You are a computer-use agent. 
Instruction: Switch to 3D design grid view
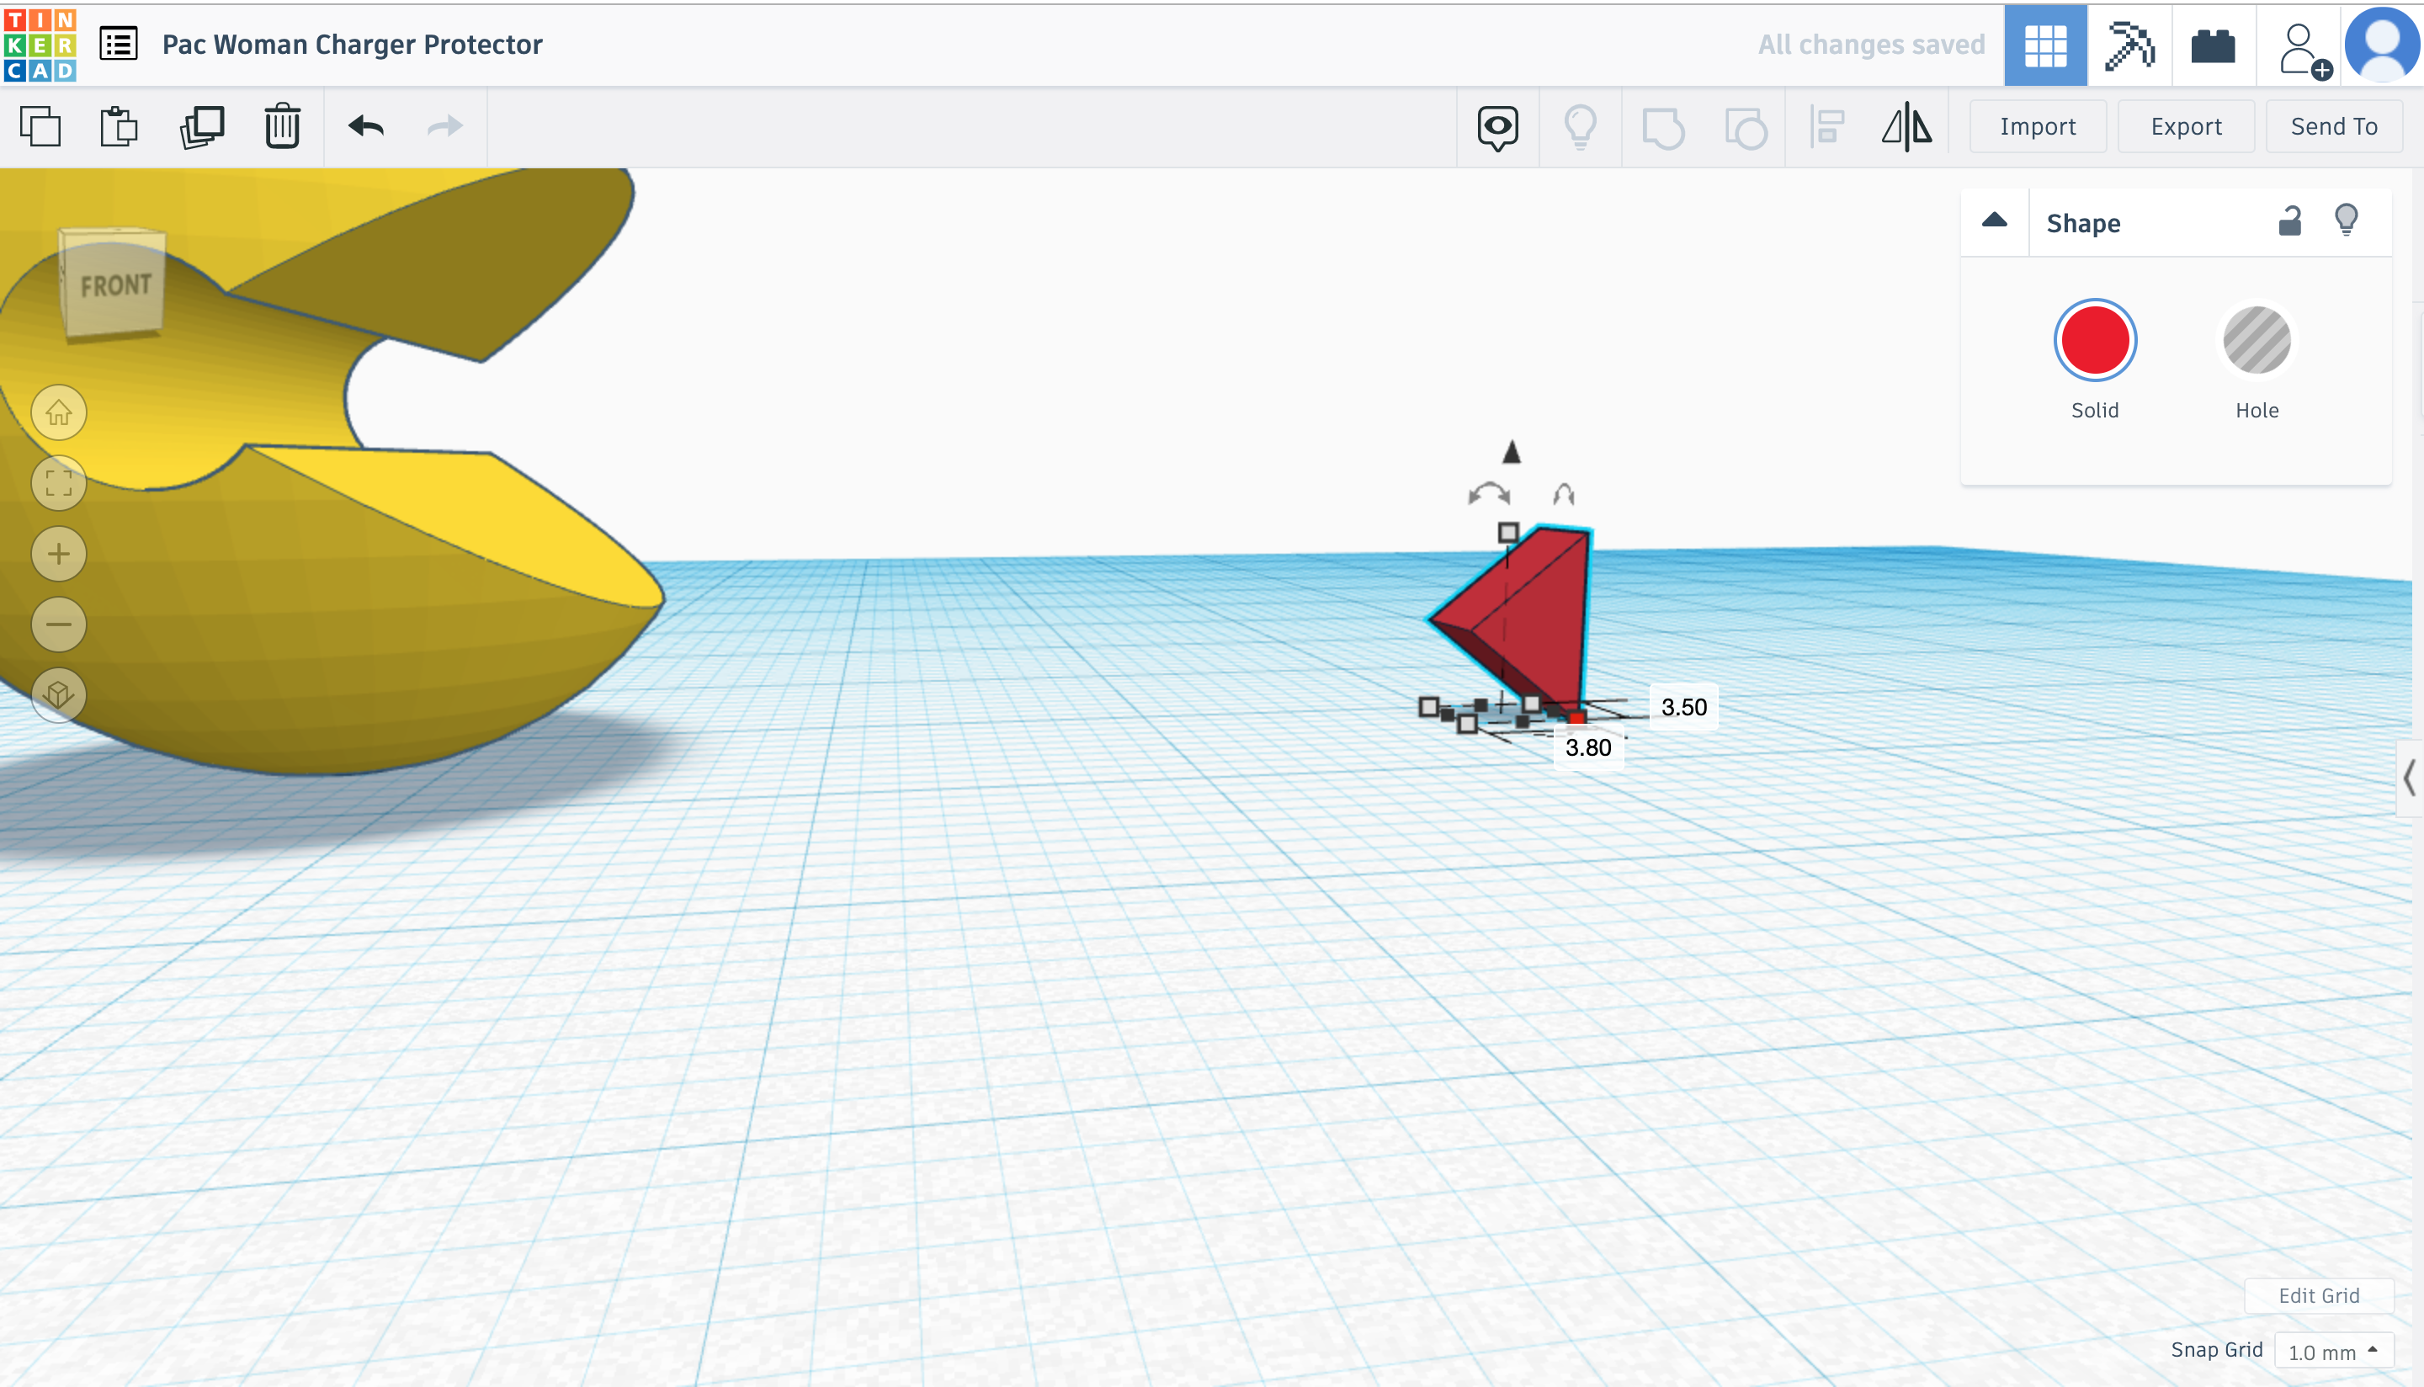click(2045, 45)
